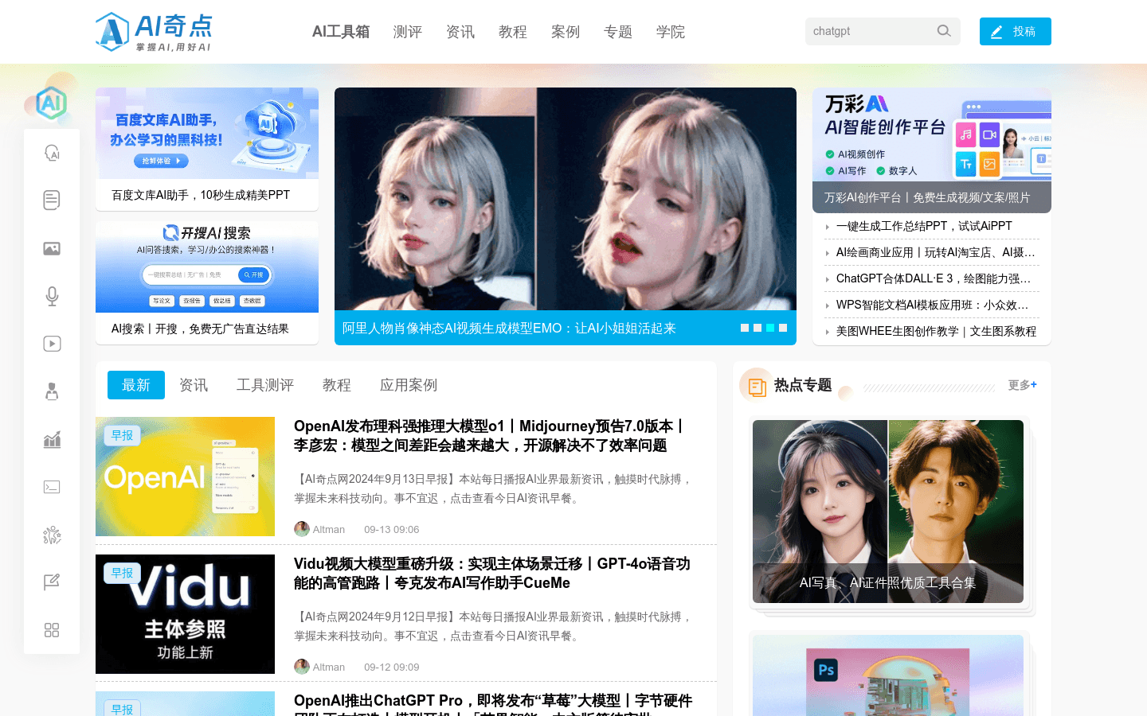Open 开搜AI搜索 banner card
The width and height of the screenshot is (1147, 716).
coord(207,282)
